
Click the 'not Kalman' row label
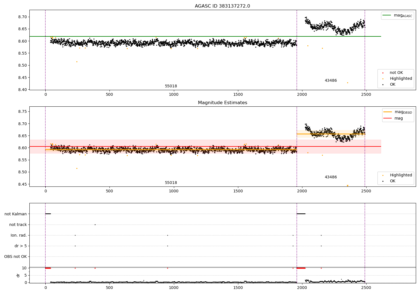(x=16, y=214)
